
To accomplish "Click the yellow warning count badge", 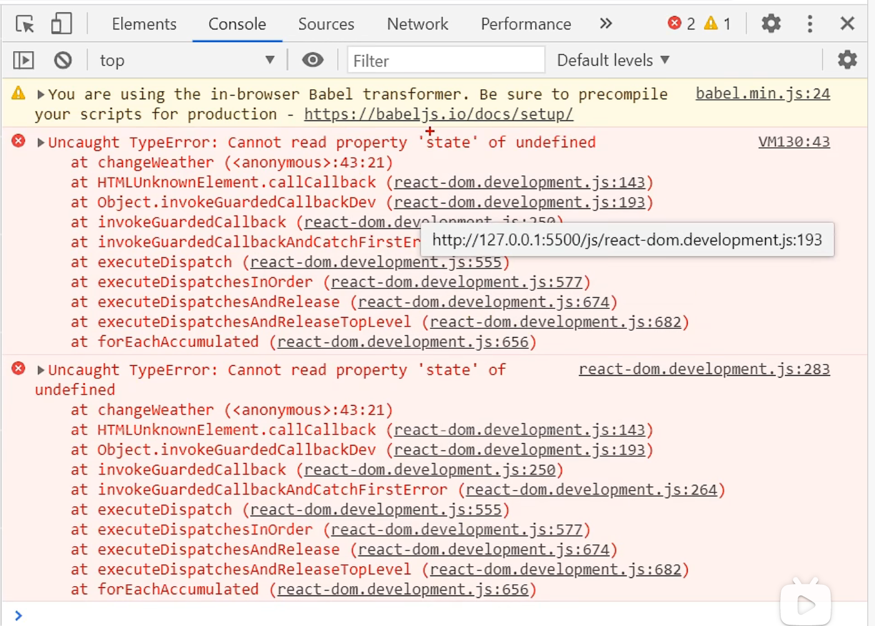I will click(717, 24).
